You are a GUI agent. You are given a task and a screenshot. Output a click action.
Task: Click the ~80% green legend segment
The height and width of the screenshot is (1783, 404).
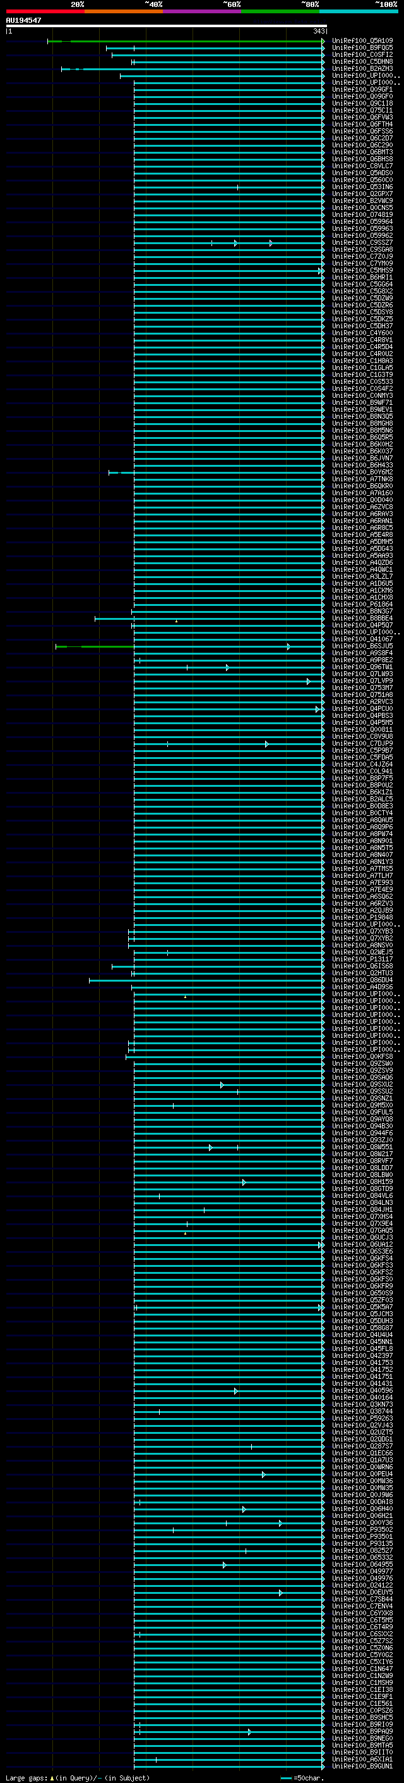[280, 11]
